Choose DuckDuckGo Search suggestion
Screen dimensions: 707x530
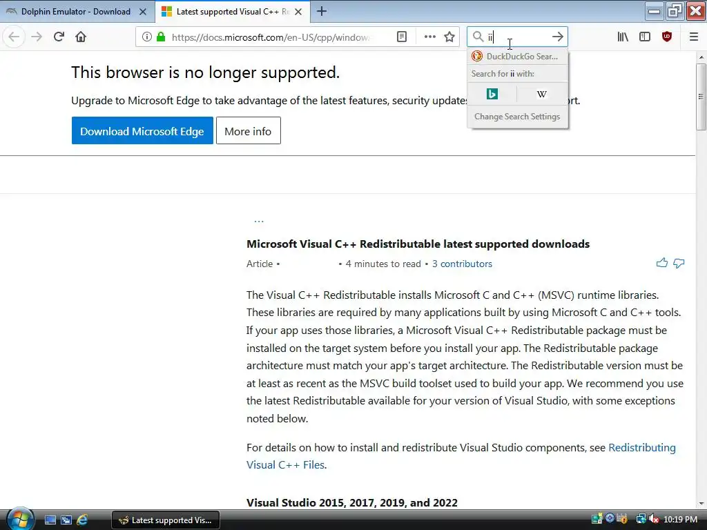click(517, 57)
